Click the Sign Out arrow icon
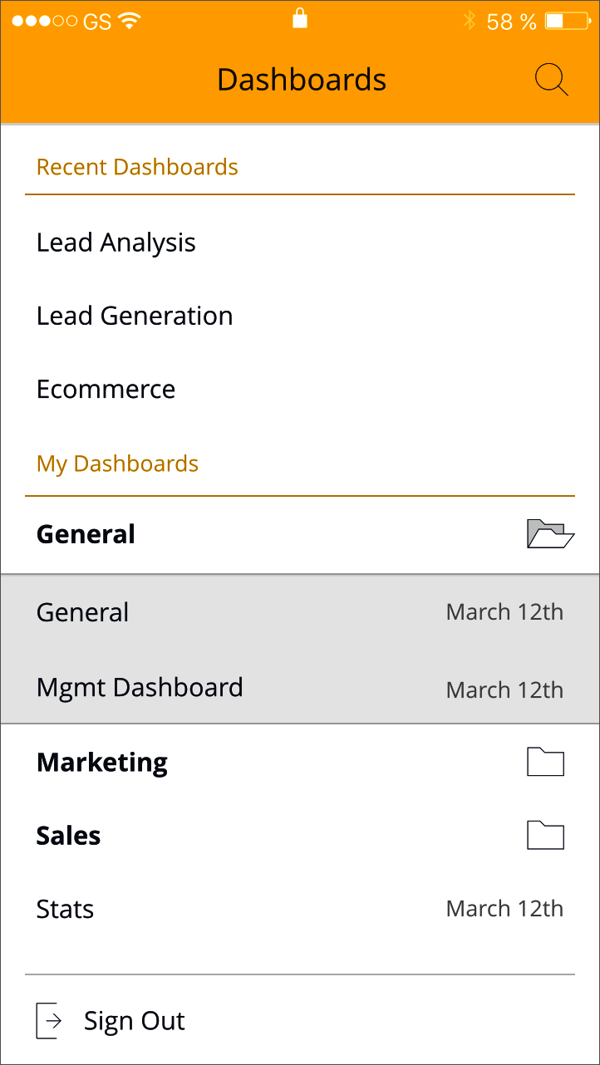Viewport: 600px width, 1065px height. coord(49,1021)
